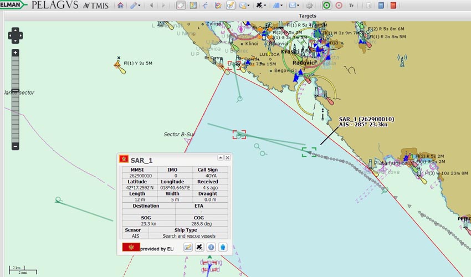Image resolution: width=471 pixels, height=277 pixels.
Task: Click the edit note icon in SAR_1 popup
Action: tap(188, 247)
